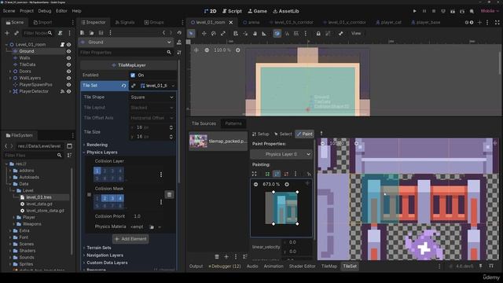Select the Ruler Mode tool
The image size is (503, 283).
(264, 33)
